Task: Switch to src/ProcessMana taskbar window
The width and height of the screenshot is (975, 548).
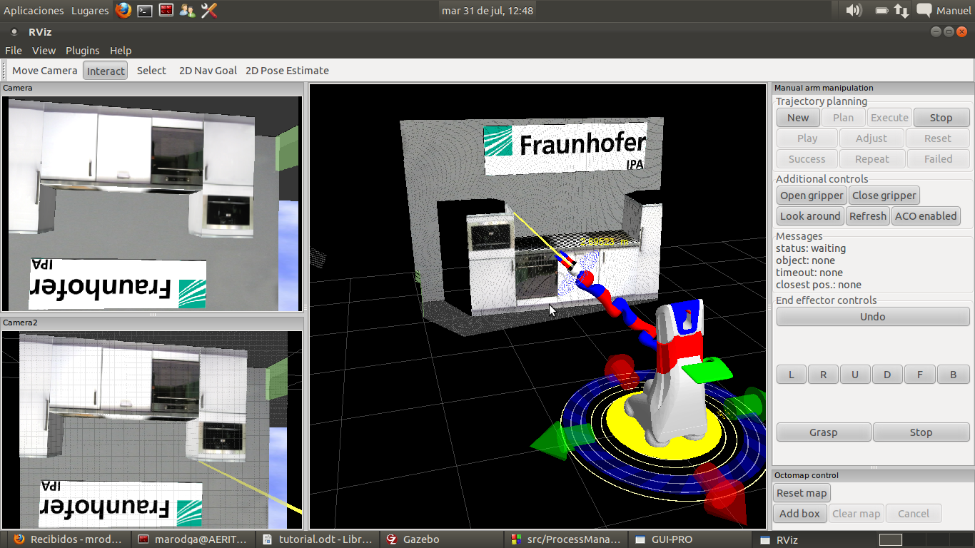Action: 567,539
